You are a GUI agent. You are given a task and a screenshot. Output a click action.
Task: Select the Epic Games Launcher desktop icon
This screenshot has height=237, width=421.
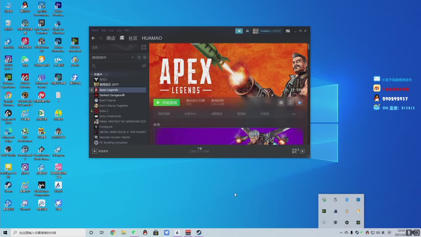[x=41, y=27]
